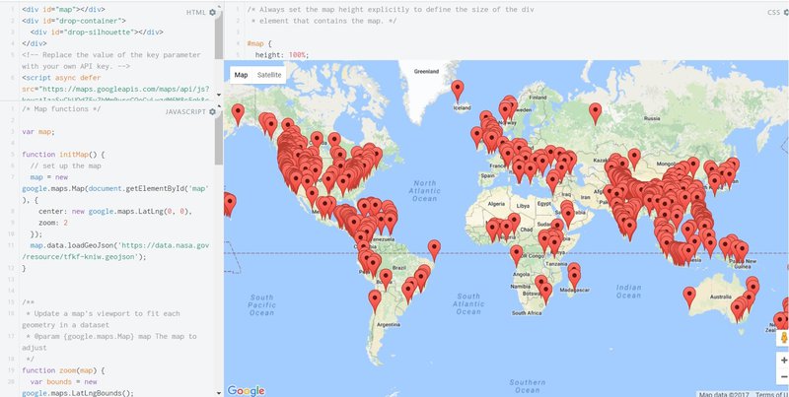This screenshot has height=397, width=789.
Task: Select the Map view type
Action: click(241, 75)
